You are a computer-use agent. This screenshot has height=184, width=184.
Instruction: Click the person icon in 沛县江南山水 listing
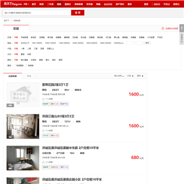coord(43,130)
